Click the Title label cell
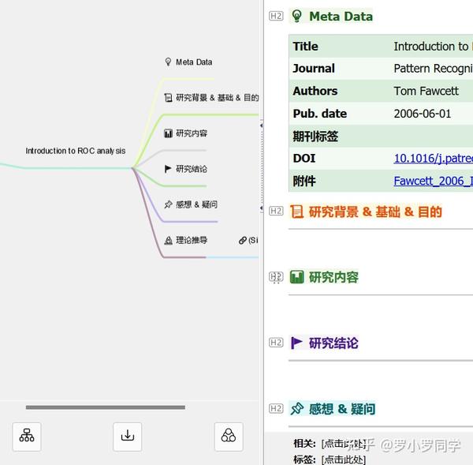Viewport: 473px width, 465px height. tap(305, 47)
